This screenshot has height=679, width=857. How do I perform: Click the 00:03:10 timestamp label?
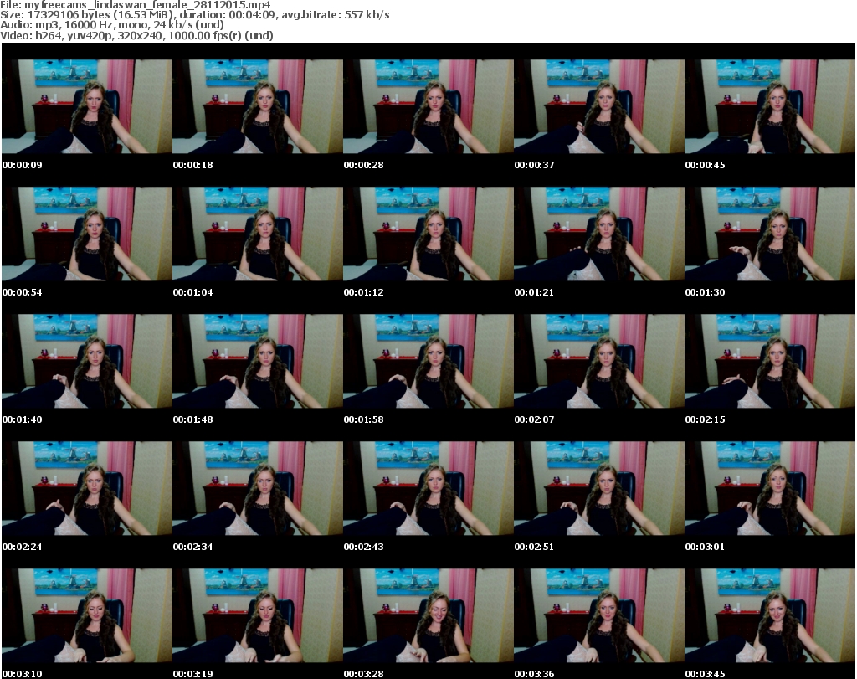23,674
